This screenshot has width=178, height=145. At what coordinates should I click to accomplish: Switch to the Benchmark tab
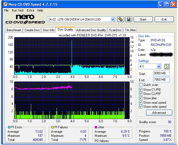pos(14,30)
